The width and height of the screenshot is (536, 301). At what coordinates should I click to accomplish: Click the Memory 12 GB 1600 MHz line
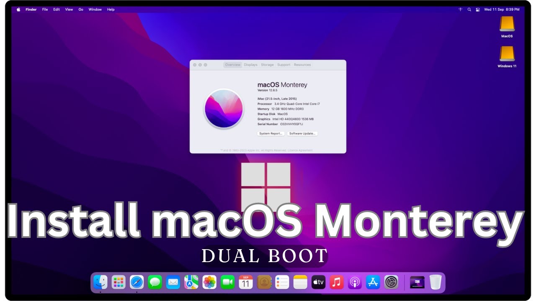(281, 109)
